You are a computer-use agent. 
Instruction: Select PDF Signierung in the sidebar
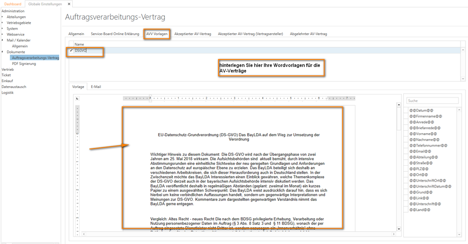[24, 63]
